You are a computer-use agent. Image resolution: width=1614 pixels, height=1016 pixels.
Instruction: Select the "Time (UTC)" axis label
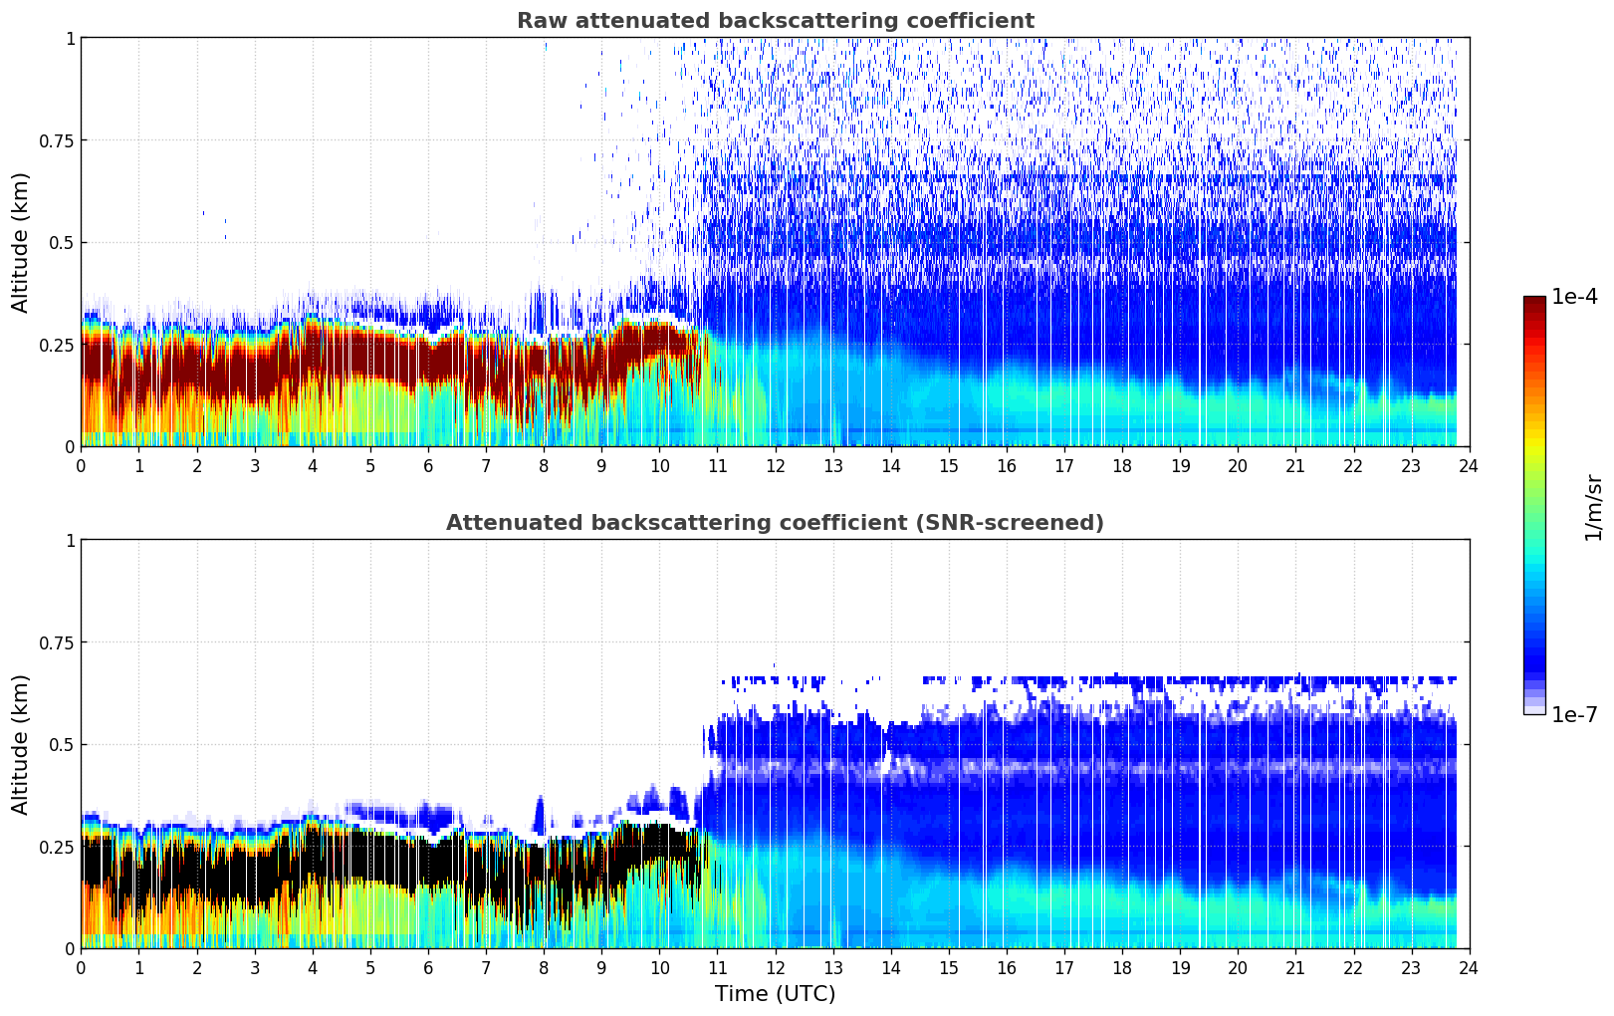click(x=775, y=994)
